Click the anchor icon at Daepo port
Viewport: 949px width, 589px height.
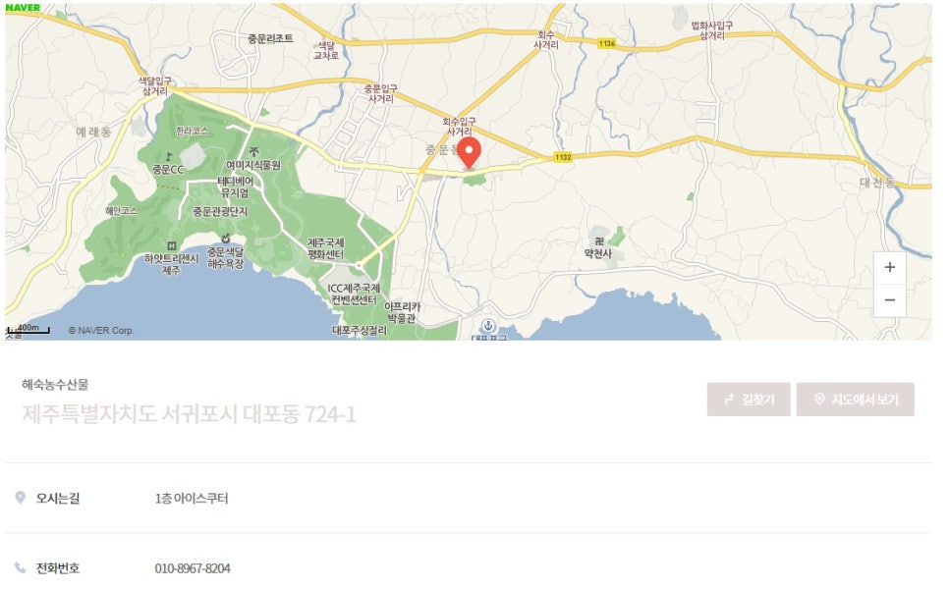485,325
